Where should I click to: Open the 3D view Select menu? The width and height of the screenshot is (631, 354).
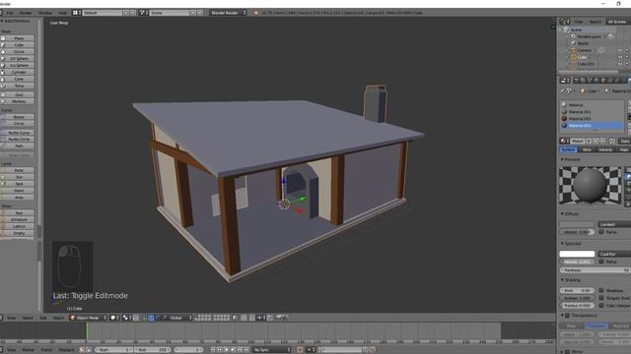(28, 318)
